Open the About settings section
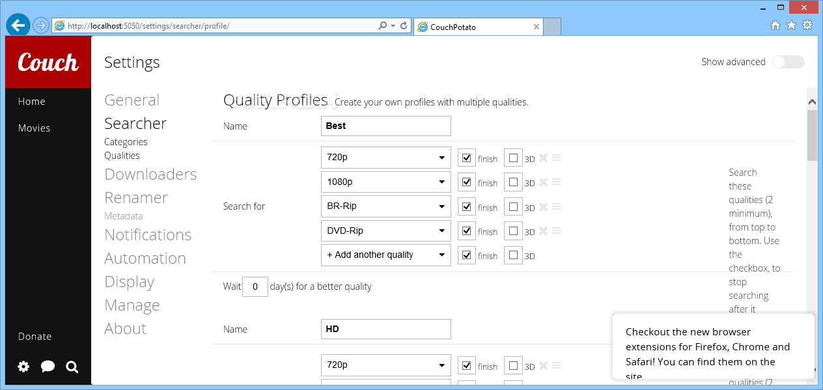 pos(125,329)
